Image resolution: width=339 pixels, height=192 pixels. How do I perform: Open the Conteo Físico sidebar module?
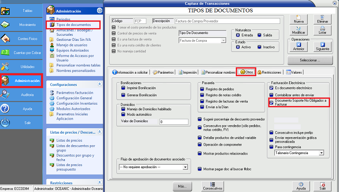(21, 39)
